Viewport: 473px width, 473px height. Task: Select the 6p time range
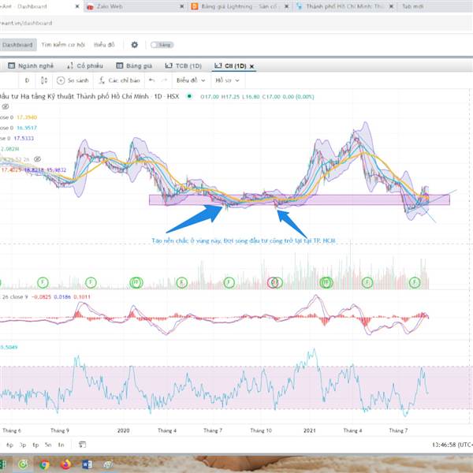(9, 445)
